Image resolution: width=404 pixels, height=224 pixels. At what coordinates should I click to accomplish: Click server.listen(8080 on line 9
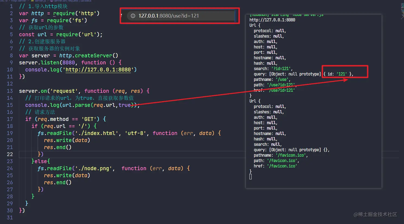point(47,62)
